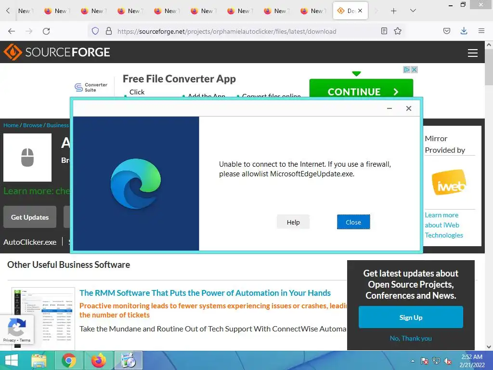Viewport: 493px width, 370px height.
Task: Click the SourceForge logo
Action: (x=57, y=52)
